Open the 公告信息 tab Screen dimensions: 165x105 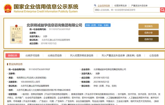tap(154, 55)
